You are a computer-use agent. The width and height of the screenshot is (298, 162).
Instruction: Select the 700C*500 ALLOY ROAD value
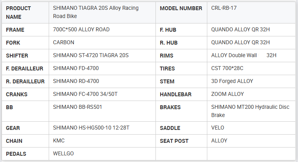tap(81, 30)
